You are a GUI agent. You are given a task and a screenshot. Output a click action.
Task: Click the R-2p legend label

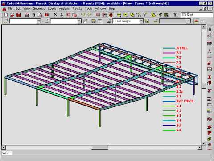pos(179,91)
